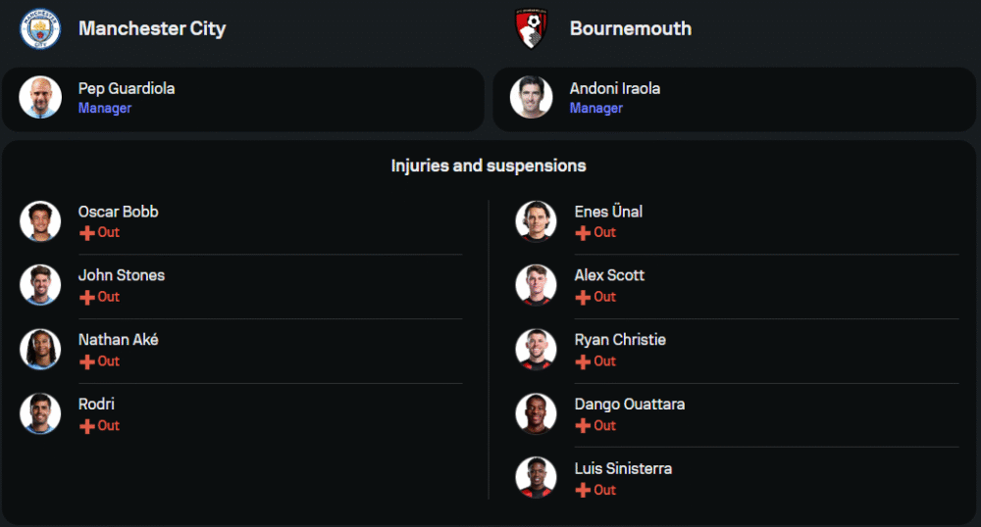Open Pep Guardiola's manager photo
The image size is (981, 527).
40,97
